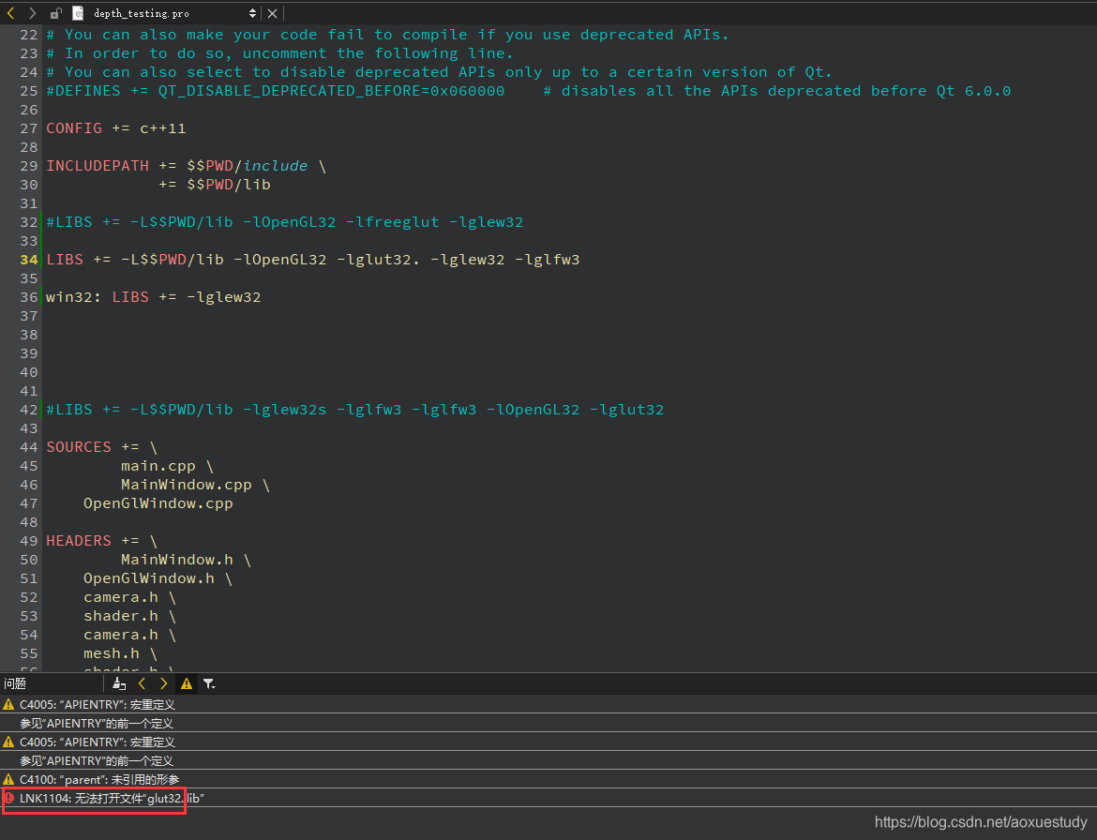Toggle warnings visibility in the issues pane
This screenshot has height=840, width=1097.
click(187, 683)
